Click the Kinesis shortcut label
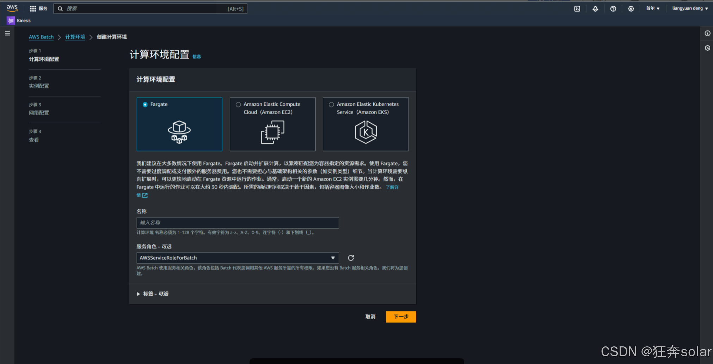The image size is (713, 364). (x=24, y=20)
